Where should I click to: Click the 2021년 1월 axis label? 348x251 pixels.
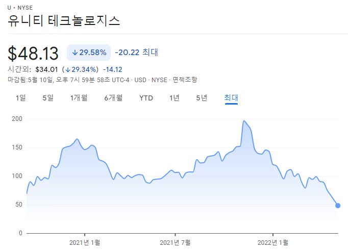click(85, 242)
